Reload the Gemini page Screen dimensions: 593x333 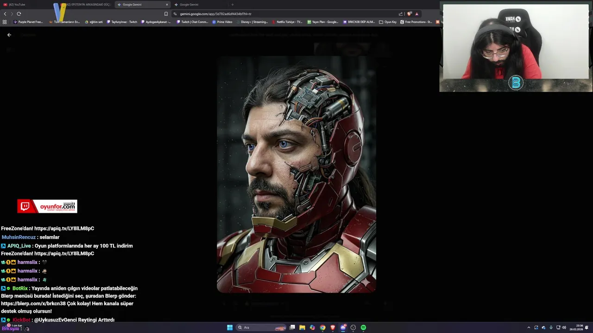(19, 14)
